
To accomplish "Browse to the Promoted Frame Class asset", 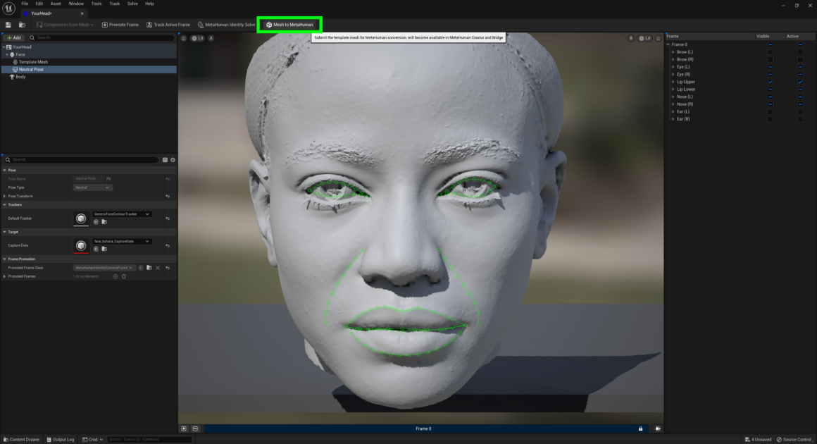I will (149, 268).
